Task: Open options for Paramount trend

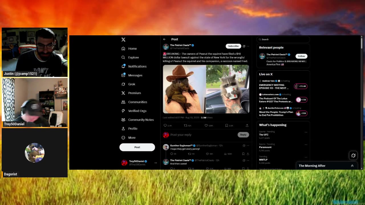Action: point(306,145)
